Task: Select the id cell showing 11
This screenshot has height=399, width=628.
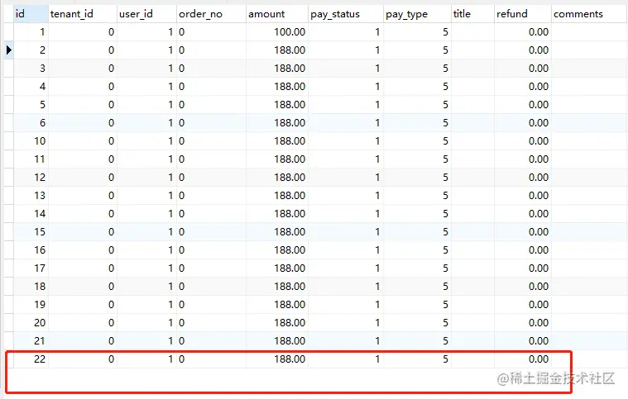Action: tap(31, 159)
